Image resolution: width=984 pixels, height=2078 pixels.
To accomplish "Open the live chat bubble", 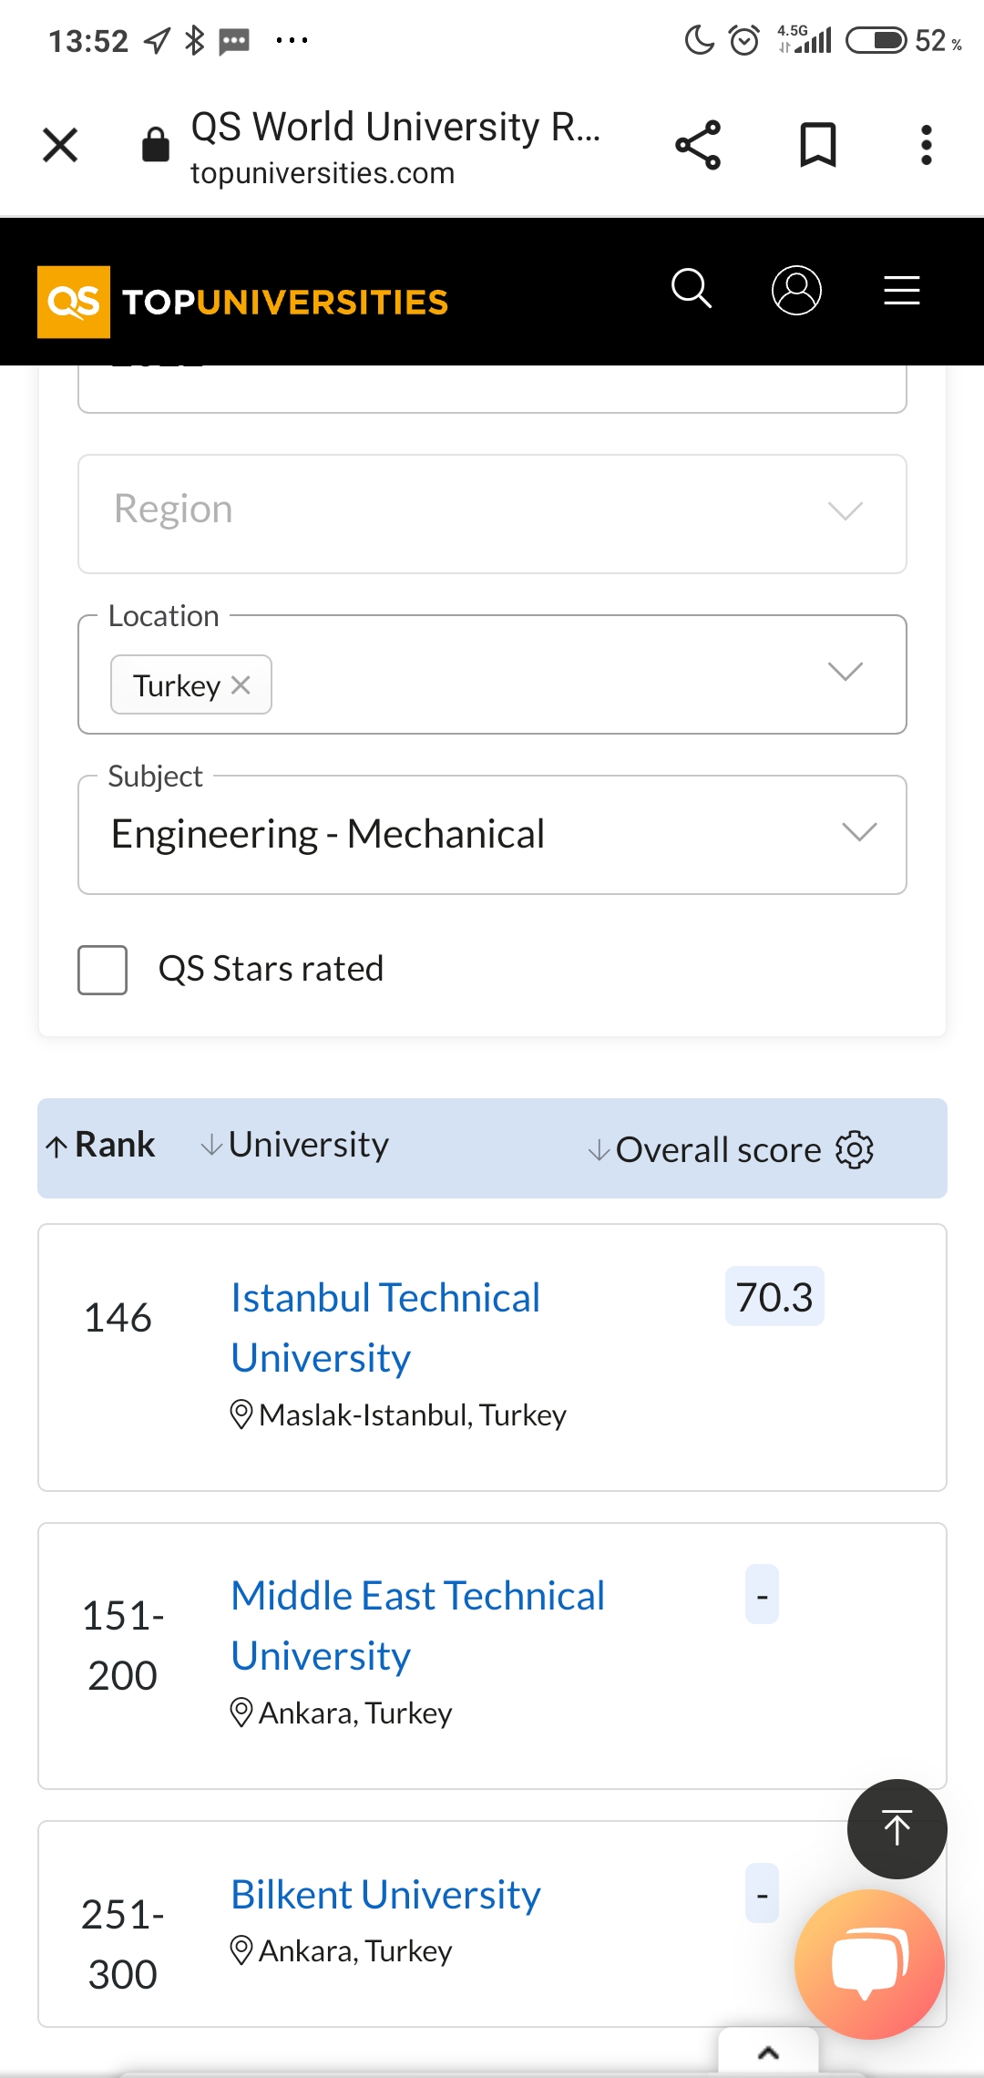I will (869, 1964).
